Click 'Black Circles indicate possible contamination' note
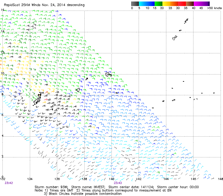This screenshot has height=196, width=223. pos(85,194)
